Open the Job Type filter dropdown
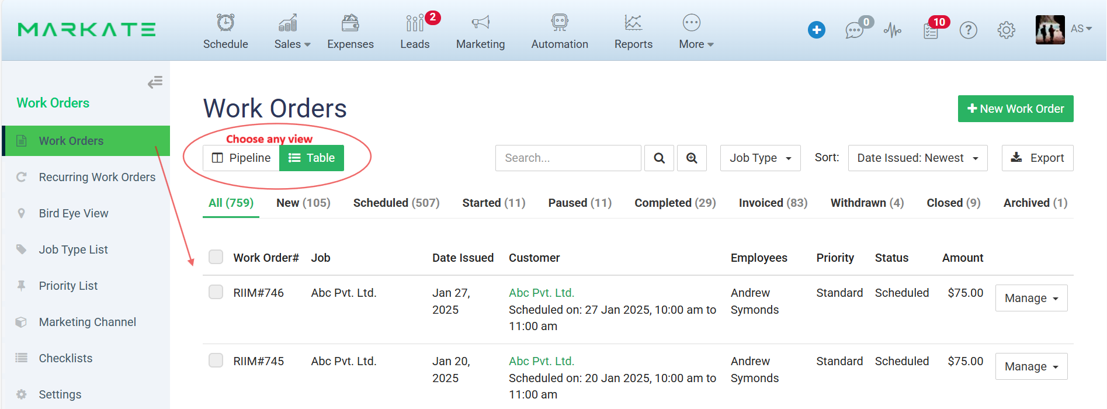Image resolution: width=1107 pixels, height=409 pixels. click(x=760, y=158)
